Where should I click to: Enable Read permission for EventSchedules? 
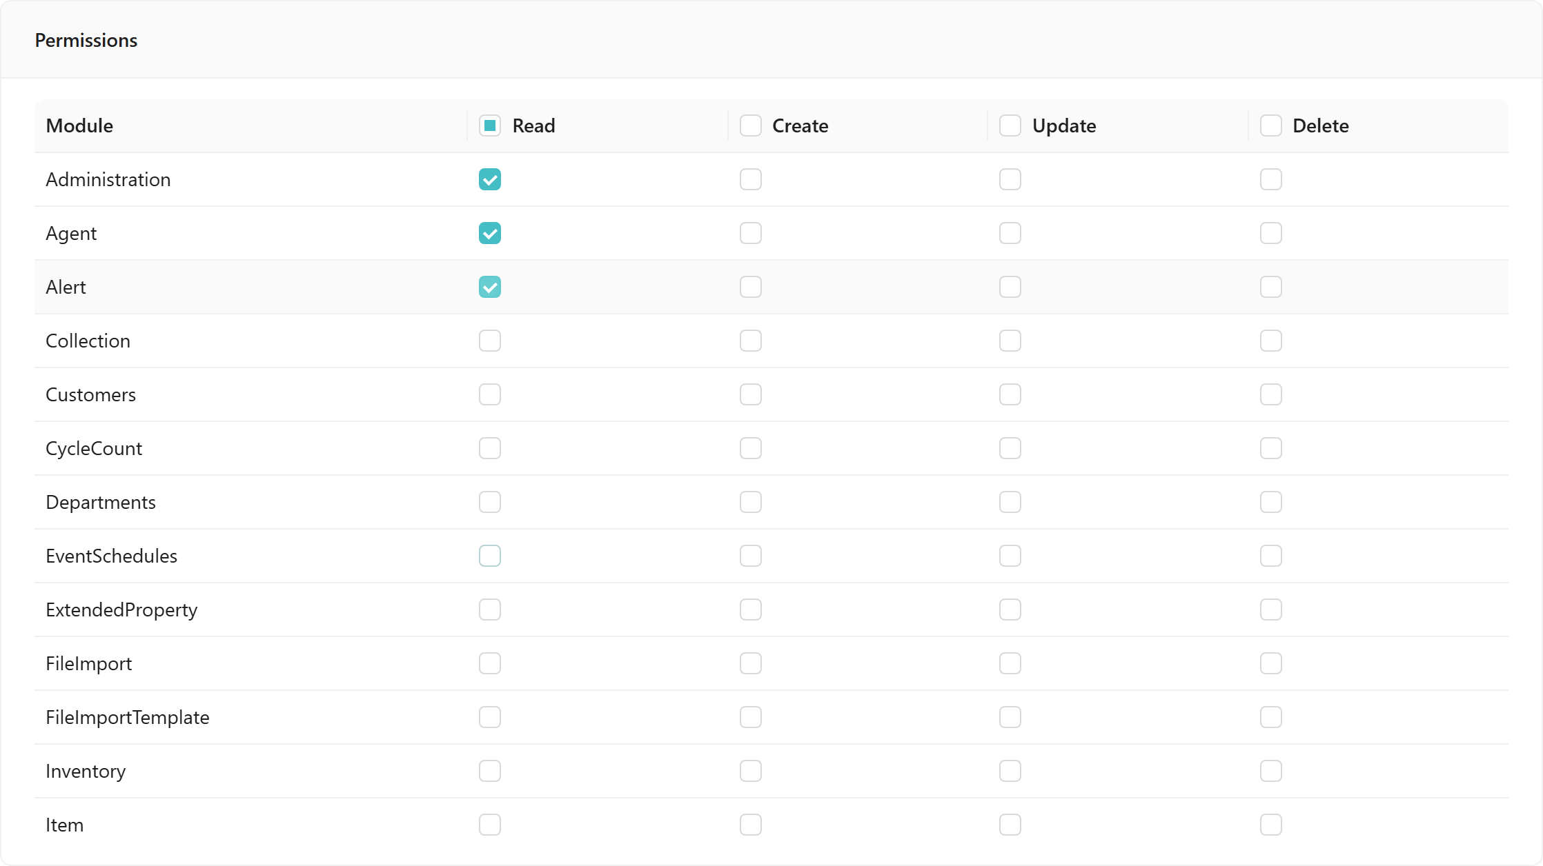pyautogui.click(x=490, y=556)
